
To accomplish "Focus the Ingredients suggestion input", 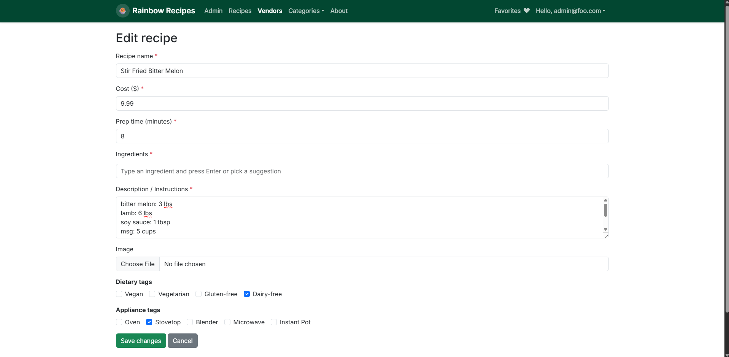I will tap(362, 171).
